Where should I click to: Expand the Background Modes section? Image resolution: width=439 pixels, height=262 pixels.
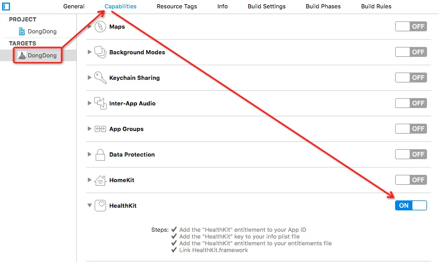pos(89,52)
